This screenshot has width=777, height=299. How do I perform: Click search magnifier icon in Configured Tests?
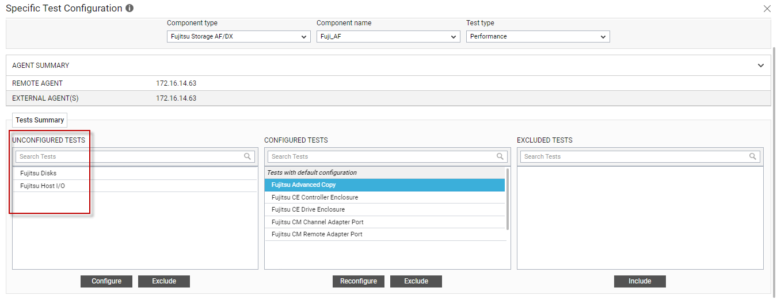[x=500, y=156]
